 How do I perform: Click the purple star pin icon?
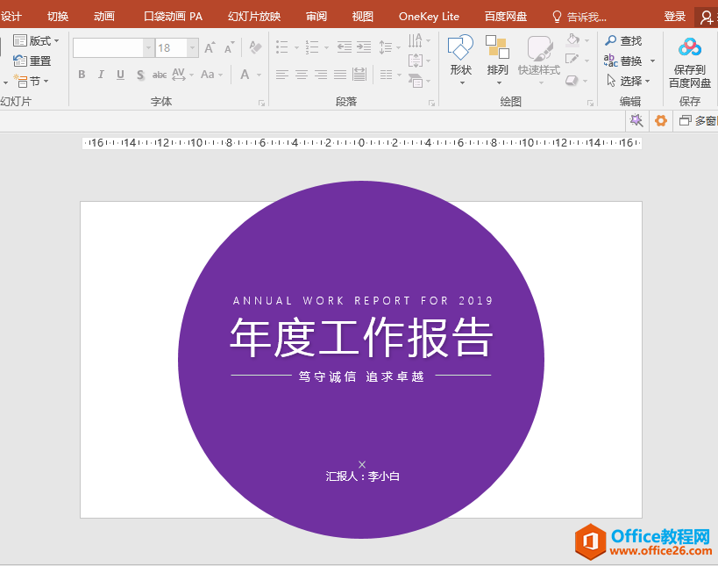pos(636,121)
